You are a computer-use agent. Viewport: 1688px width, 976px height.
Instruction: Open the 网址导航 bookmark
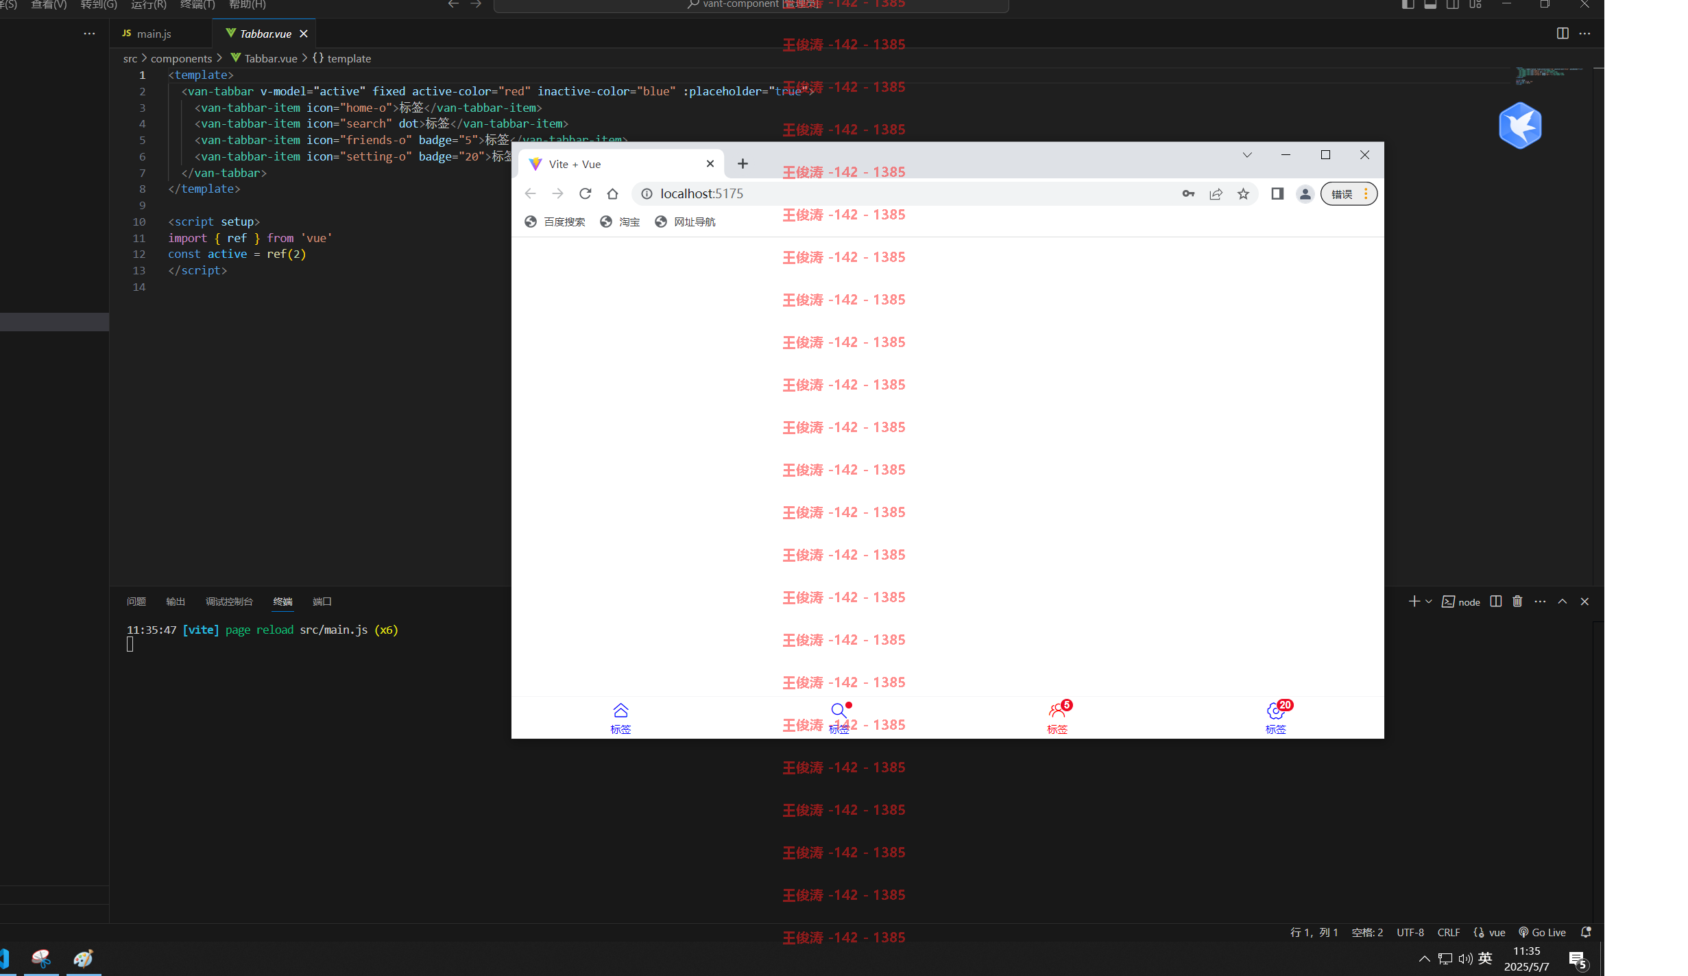(685, 222)
